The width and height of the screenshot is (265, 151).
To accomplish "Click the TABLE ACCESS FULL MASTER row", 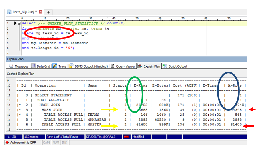I will [x=131, y=125].
